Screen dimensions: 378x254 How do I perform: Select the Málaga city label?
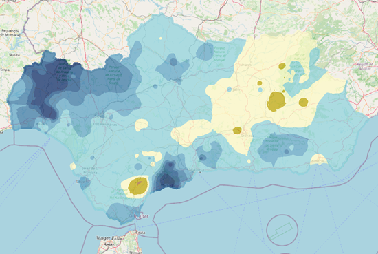pyautogui.click(x=197, y=170)
